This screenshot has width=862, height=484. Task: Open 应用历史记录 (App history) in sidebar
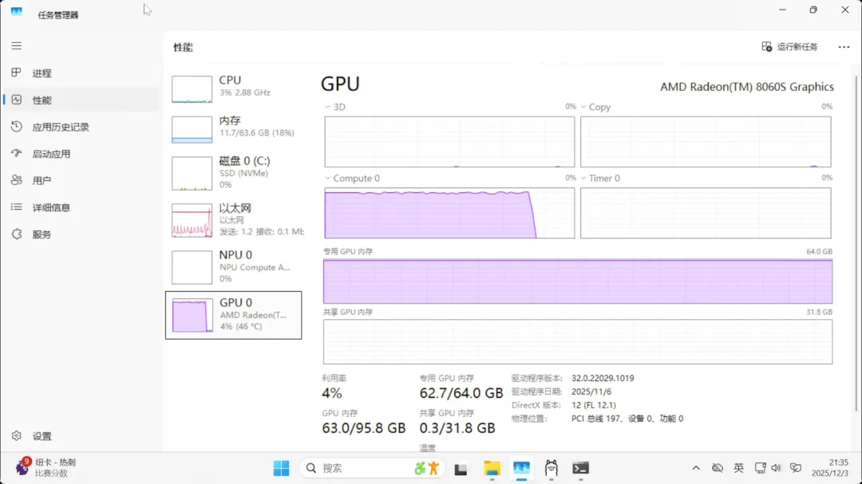60,127
